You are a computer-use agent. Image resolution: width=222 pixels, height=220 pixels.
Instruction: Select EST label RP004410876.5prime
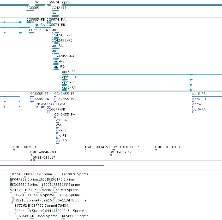coord(71,174)
